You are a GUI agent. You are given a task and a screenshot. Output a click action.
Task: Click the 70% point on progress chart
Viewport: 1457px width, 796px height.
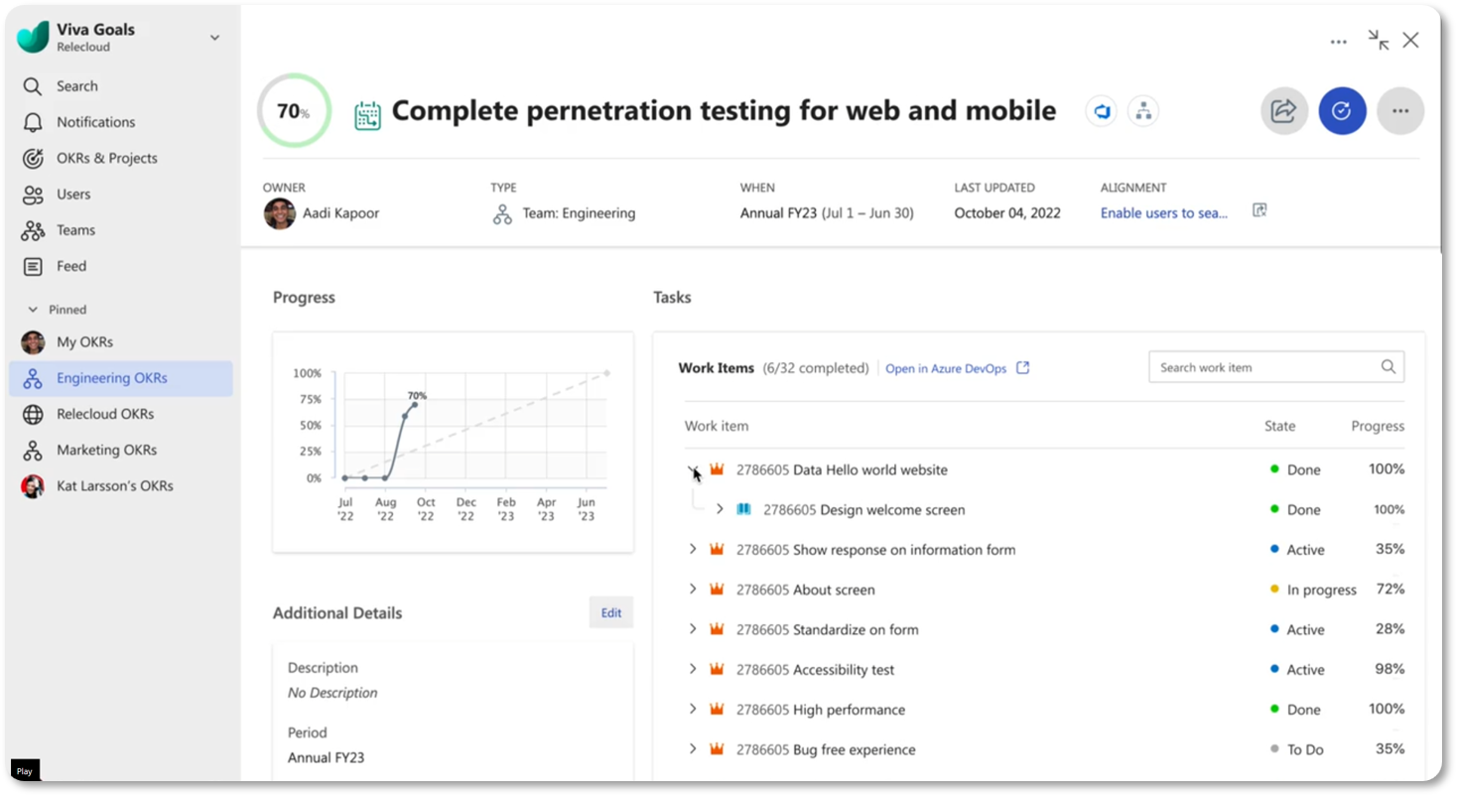click(x=414, y=404)
